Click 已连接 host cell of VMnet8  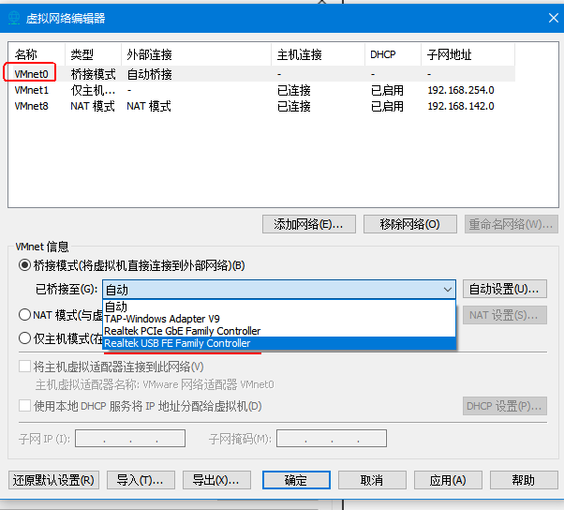click(294, 106)
